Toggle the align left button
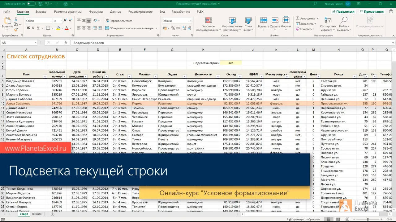Screen dimensions: 396x222 point(79,28)
